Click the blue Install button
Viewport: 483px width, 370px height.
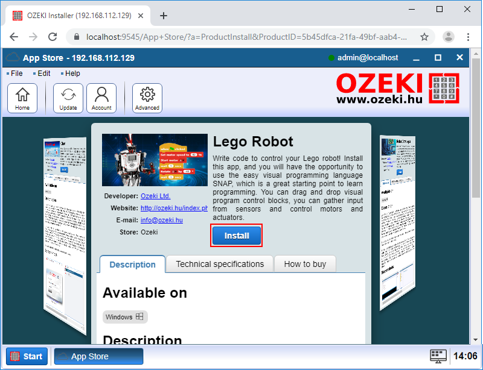pyautogui.click(x=237, y=236)
